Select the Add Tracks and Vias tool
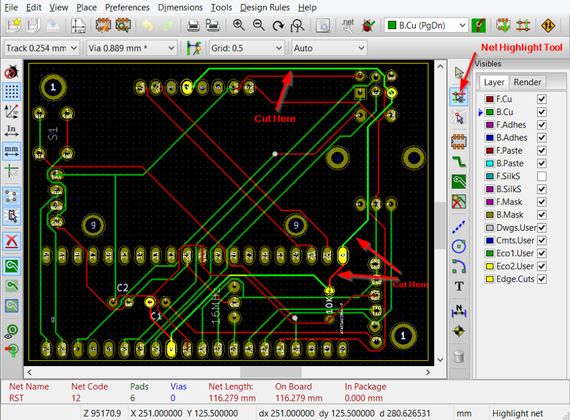 (458, 160)
